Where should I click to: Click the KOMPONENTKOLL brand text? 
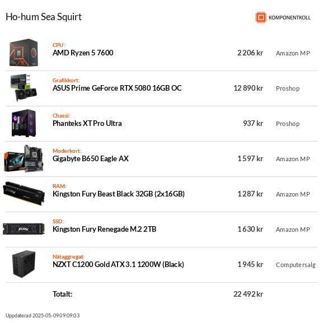pos(289,18)
